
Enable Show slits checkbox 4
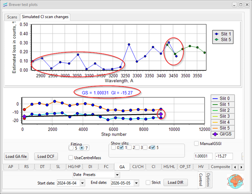click(145, 147)
